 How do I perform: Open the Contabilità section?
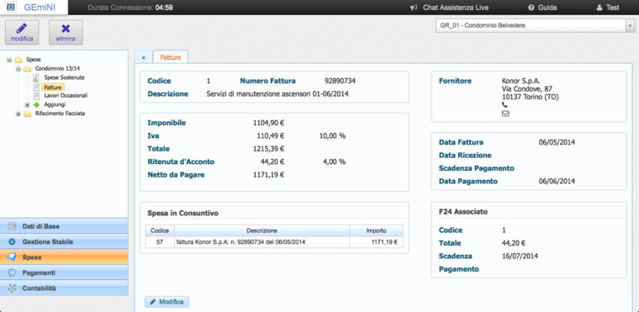(64, 288)
